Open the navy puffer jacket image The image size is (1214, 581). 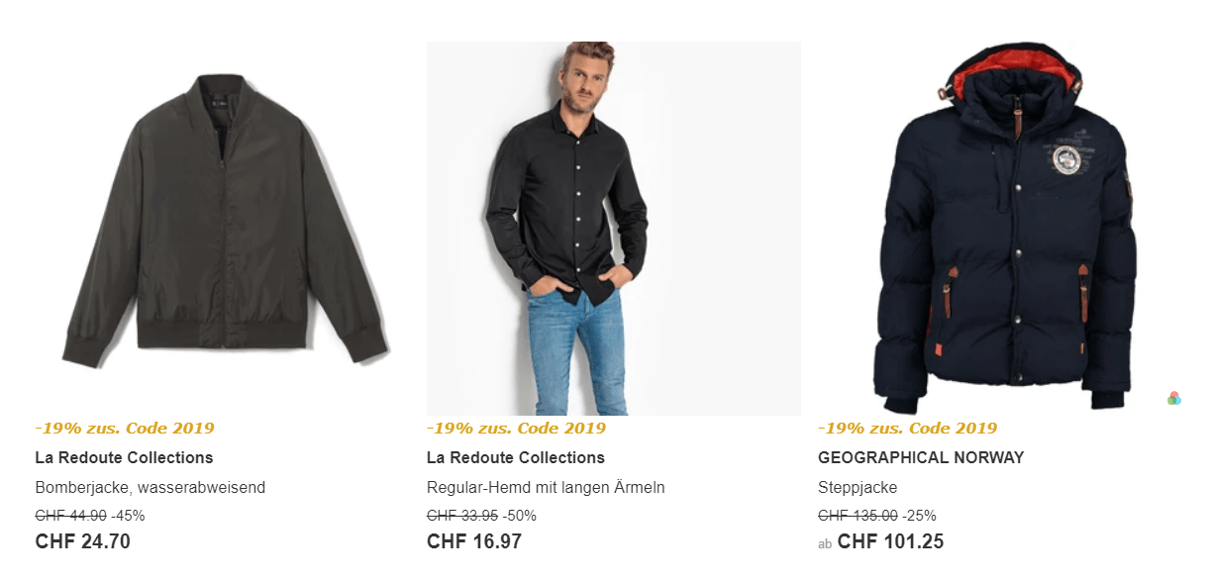[1005, 228]
